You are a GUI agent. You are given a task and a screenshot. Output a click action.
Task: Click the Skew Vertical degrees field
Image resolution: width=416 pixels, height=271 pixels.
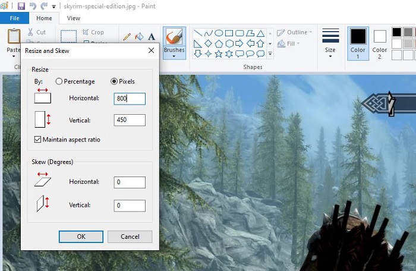(130, 206)
